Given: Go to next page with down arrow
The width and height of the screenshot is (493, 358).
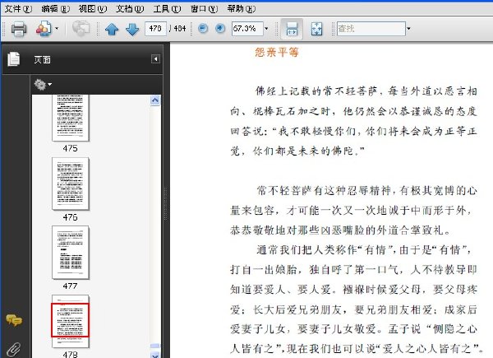Looking at the screenshot, I should (132, 29).
